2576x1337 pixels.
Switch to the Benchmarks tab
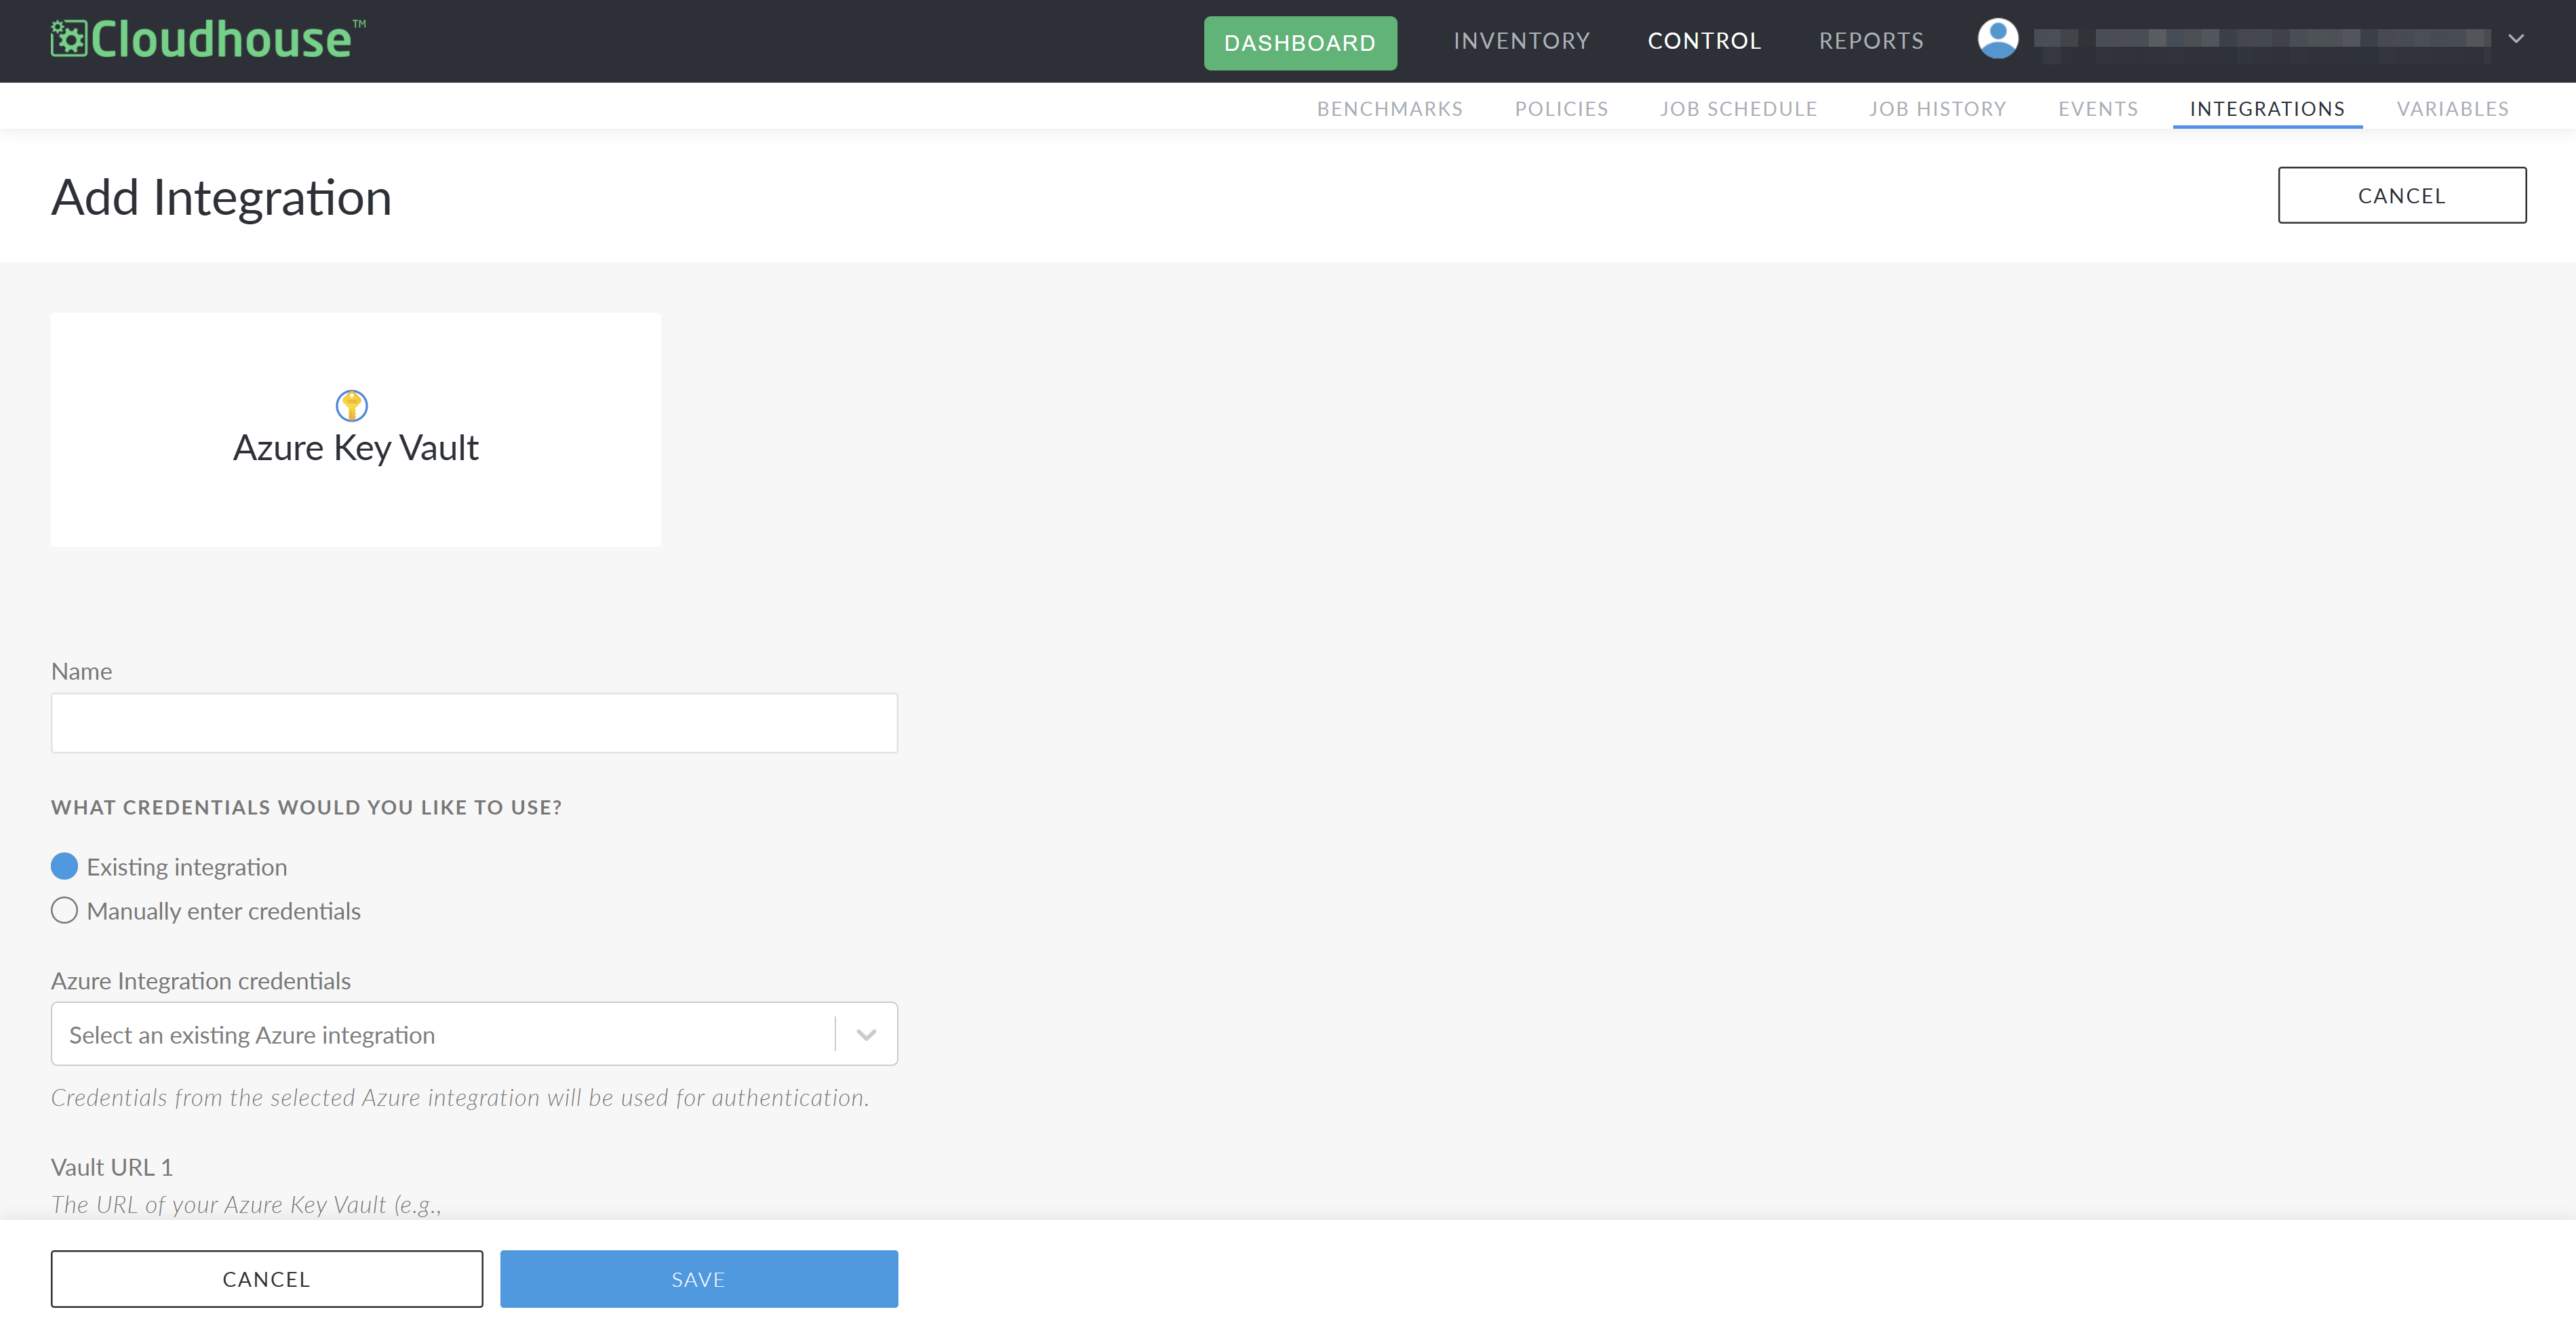1389,109
